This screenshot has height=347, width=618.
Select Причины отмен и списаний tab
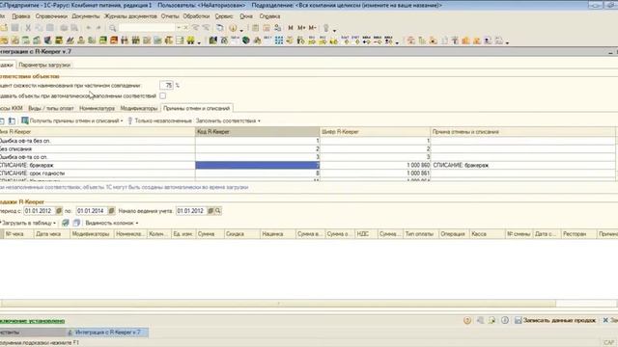(x=196, y=108)
